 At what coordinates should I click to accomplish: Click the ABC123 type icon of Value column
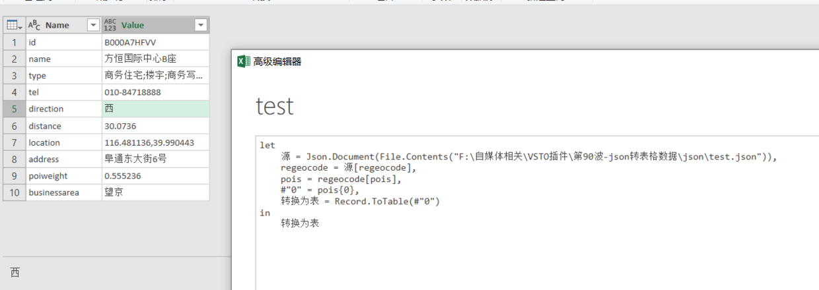pyautogui.click(x=110, y=25)
